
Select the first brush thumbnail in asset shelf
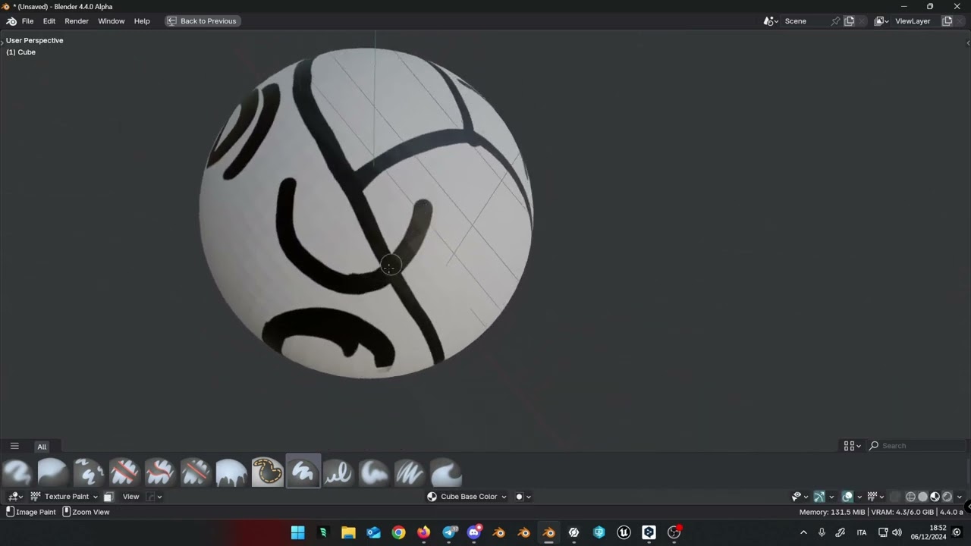coord(17,472)
